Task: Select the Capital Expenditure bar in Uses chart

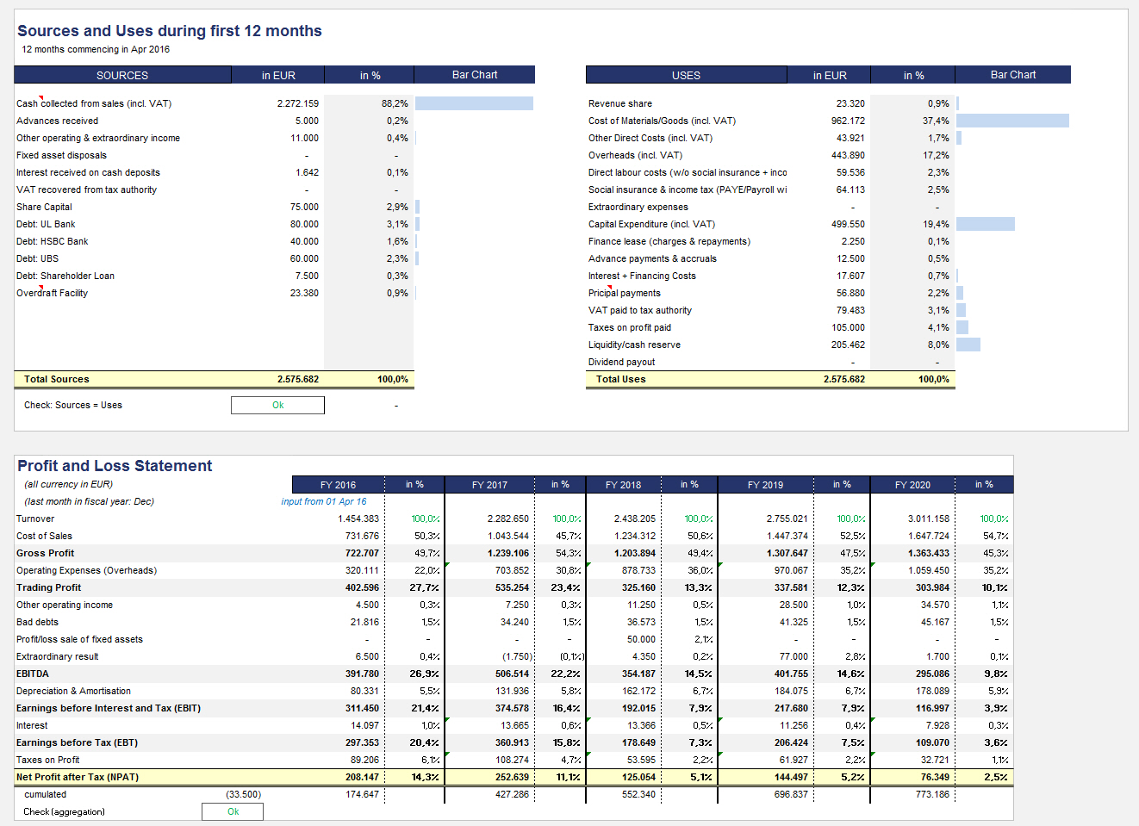Action: (985, 224)
